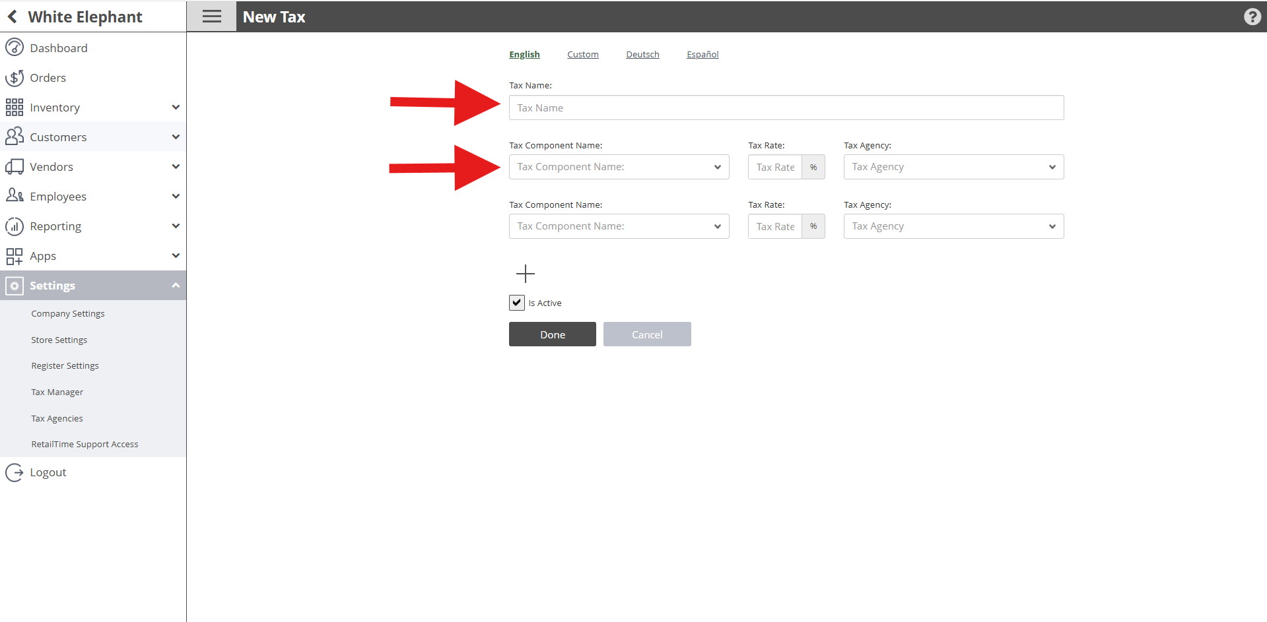
Task: Click the back arrow beside White Elephant
Action: (x=13, y=16)
